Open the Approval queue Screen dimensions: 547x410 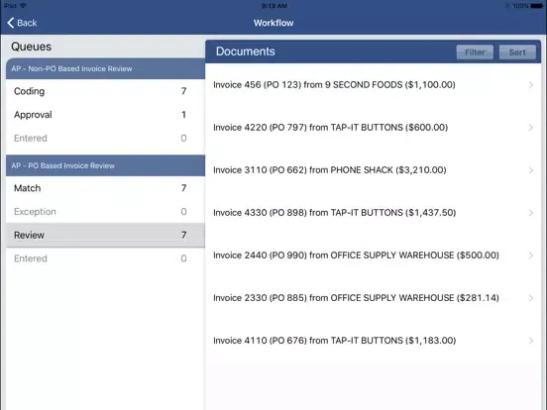[105, 115]
